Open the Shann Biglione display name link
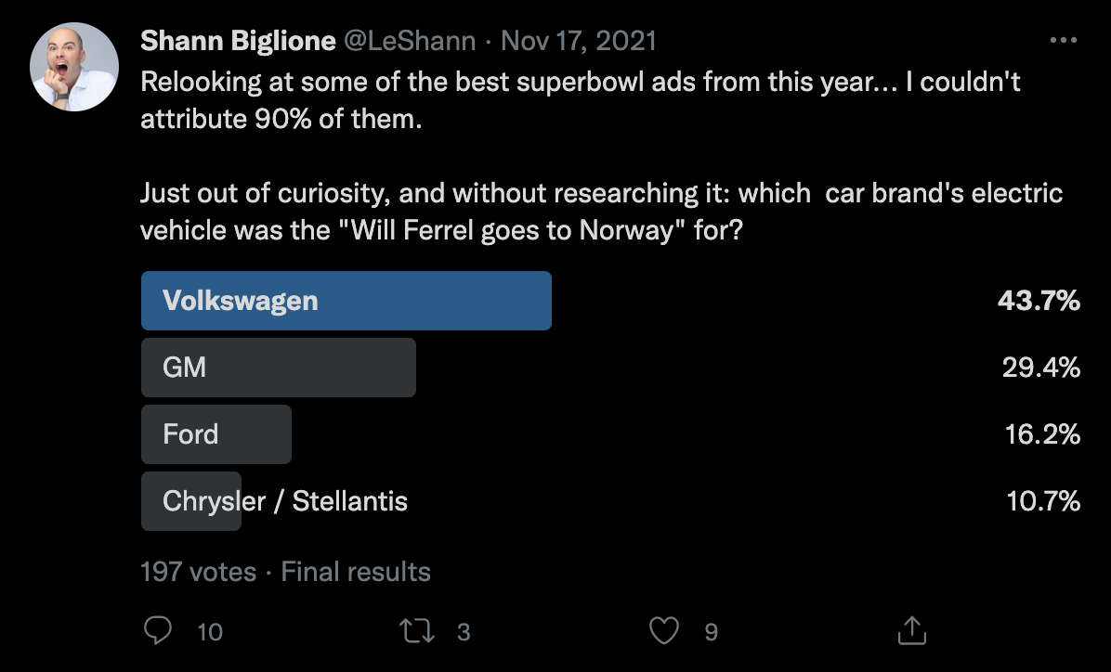Image resolution: width=1111 pixels, height=672 pixels. pyautogui.click(x=239, y=41)
